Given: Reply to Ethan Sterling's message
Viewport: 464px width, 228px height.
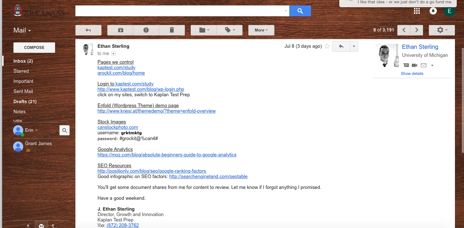Looking at the screenshot, I should (341, 46).
